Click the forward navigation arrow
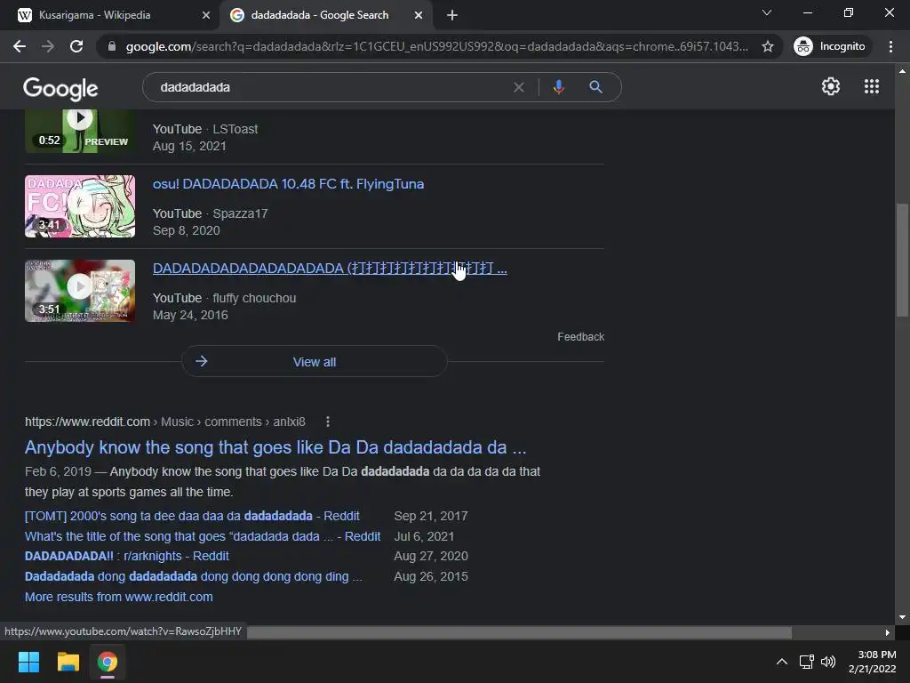910x683 pixels. click(48, 46)
